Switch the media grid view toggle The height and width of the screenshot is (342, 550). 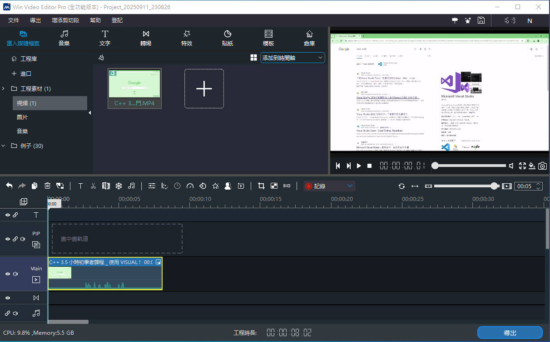[x=253, y=58]
